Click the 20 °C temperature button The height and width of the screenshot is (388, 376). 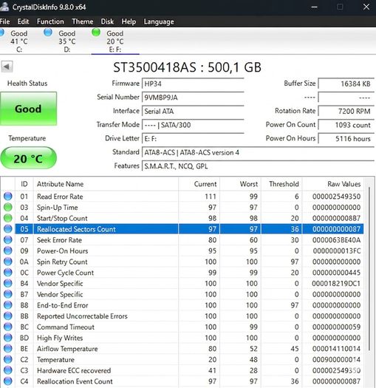click(29, 158)
